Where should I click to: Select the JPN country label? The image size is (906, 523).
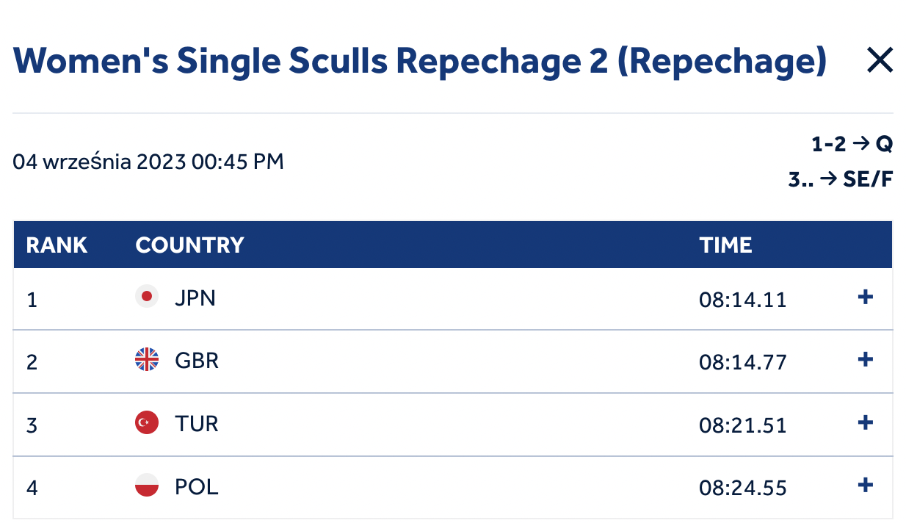[195, 297]
